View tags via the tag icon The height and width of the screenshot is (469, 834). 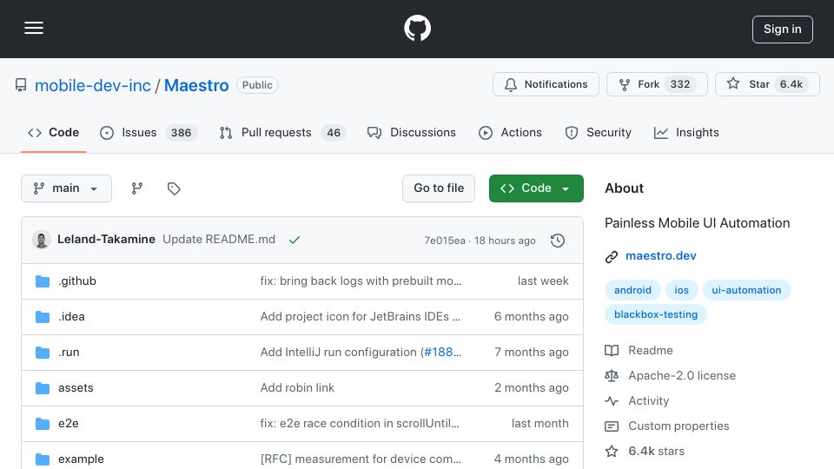click(174, 188)
